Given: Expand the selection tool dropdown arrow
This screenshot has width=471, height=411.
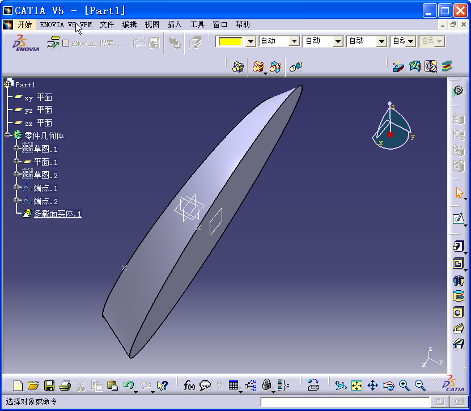Looking at the screenshot, I should pyautogui.click(x=464, y=199).
